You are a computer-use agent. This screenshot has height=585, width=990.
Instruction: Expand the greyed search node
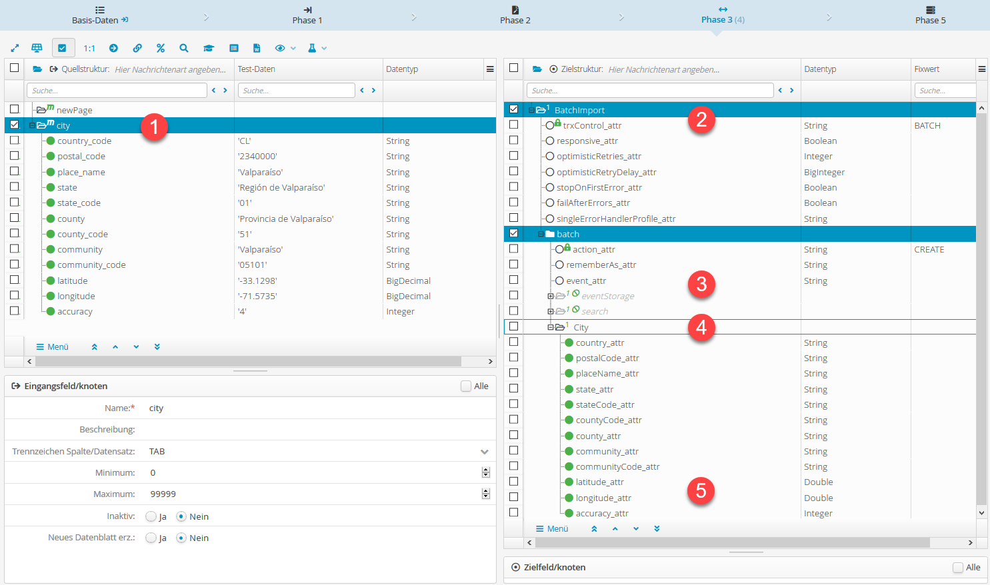coord(551,311)
